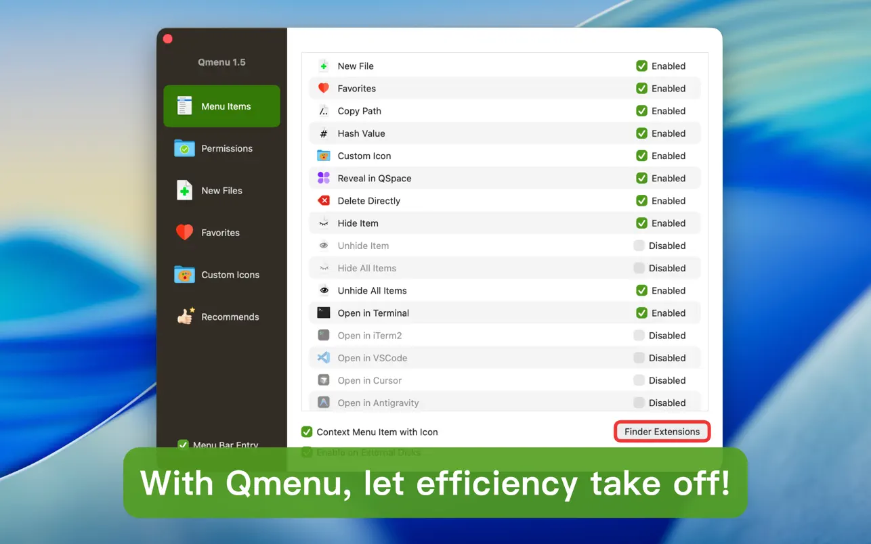This screenshot has width=871, height=544.
Task: Toggle the Menu Bar Entry checkbox
Action: click(x=183, y=445)
